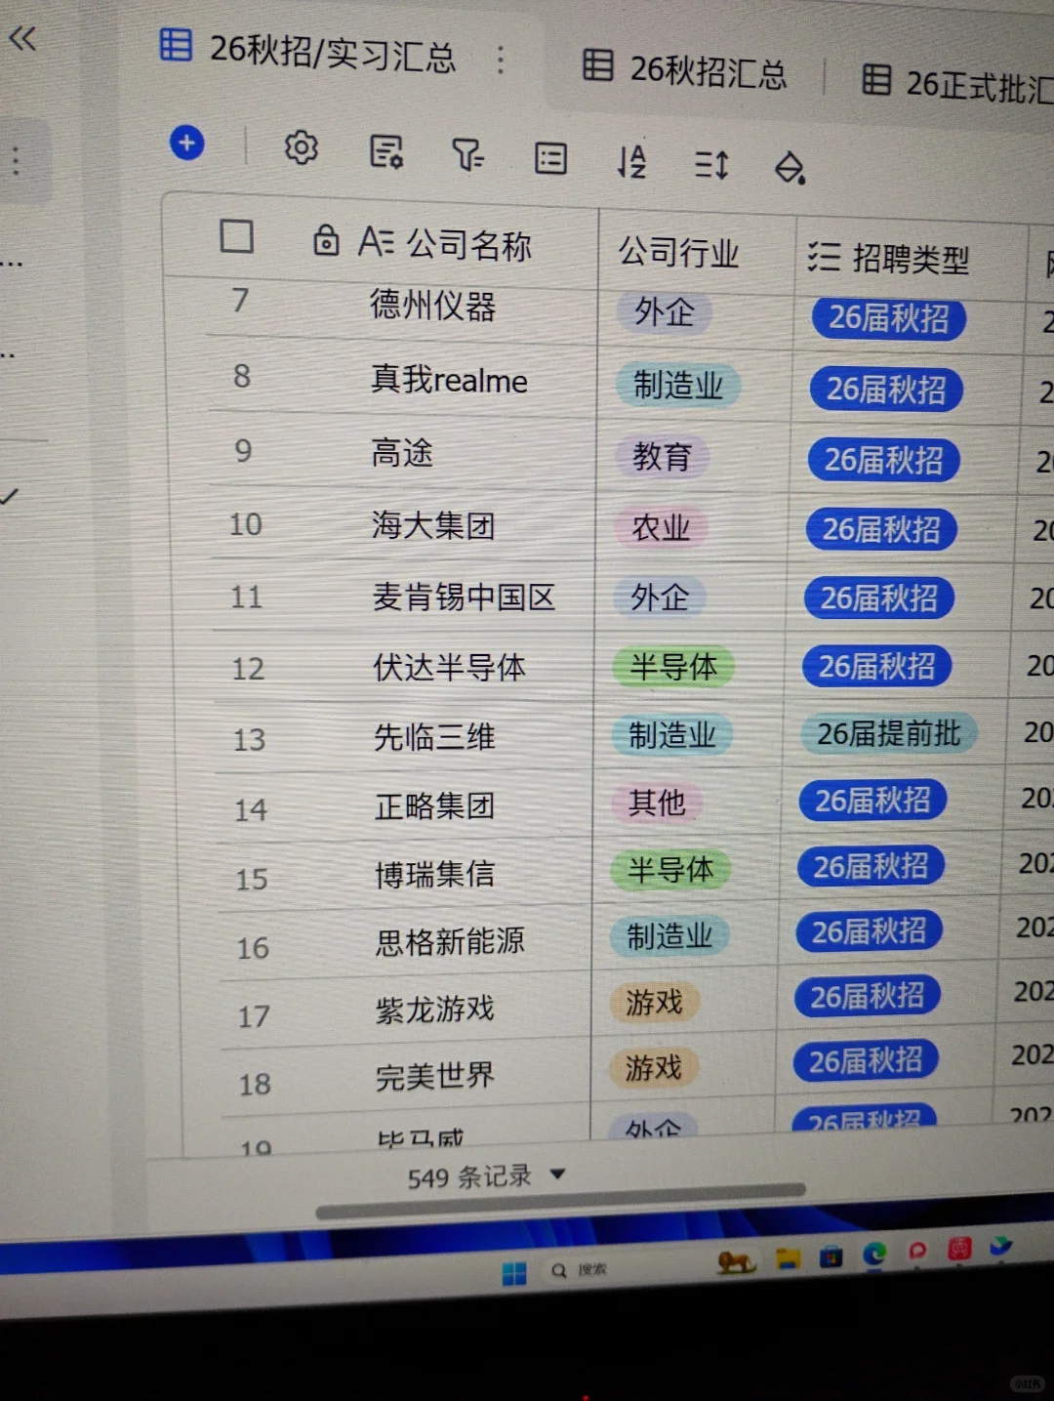
Task: Click 外企 tag in 麦肯锡中国区 row
Action: [660, 597]
